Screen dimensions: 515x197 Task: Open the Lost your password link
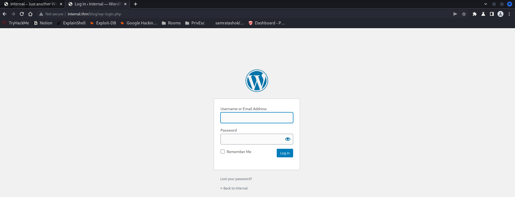click(236, 179)
